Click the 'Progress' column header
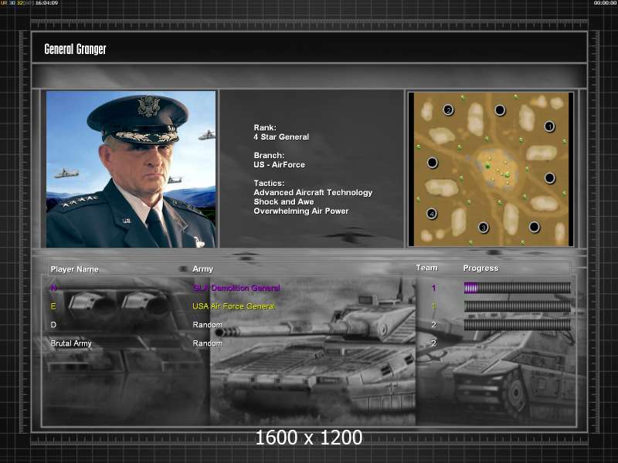Viewport: 618px width, 463px height. pyautogui.click(x=480, y=269)
